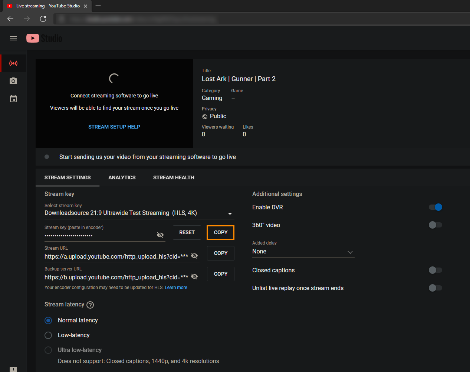Viewport: 470px width, 372px height.
Task: Click the Likes count
Action: coord(244,134)
